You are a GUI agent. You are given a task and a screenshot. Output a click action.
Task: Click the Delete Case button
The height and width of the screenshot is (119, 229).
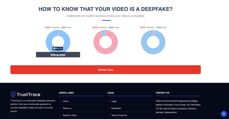[105, 70]
